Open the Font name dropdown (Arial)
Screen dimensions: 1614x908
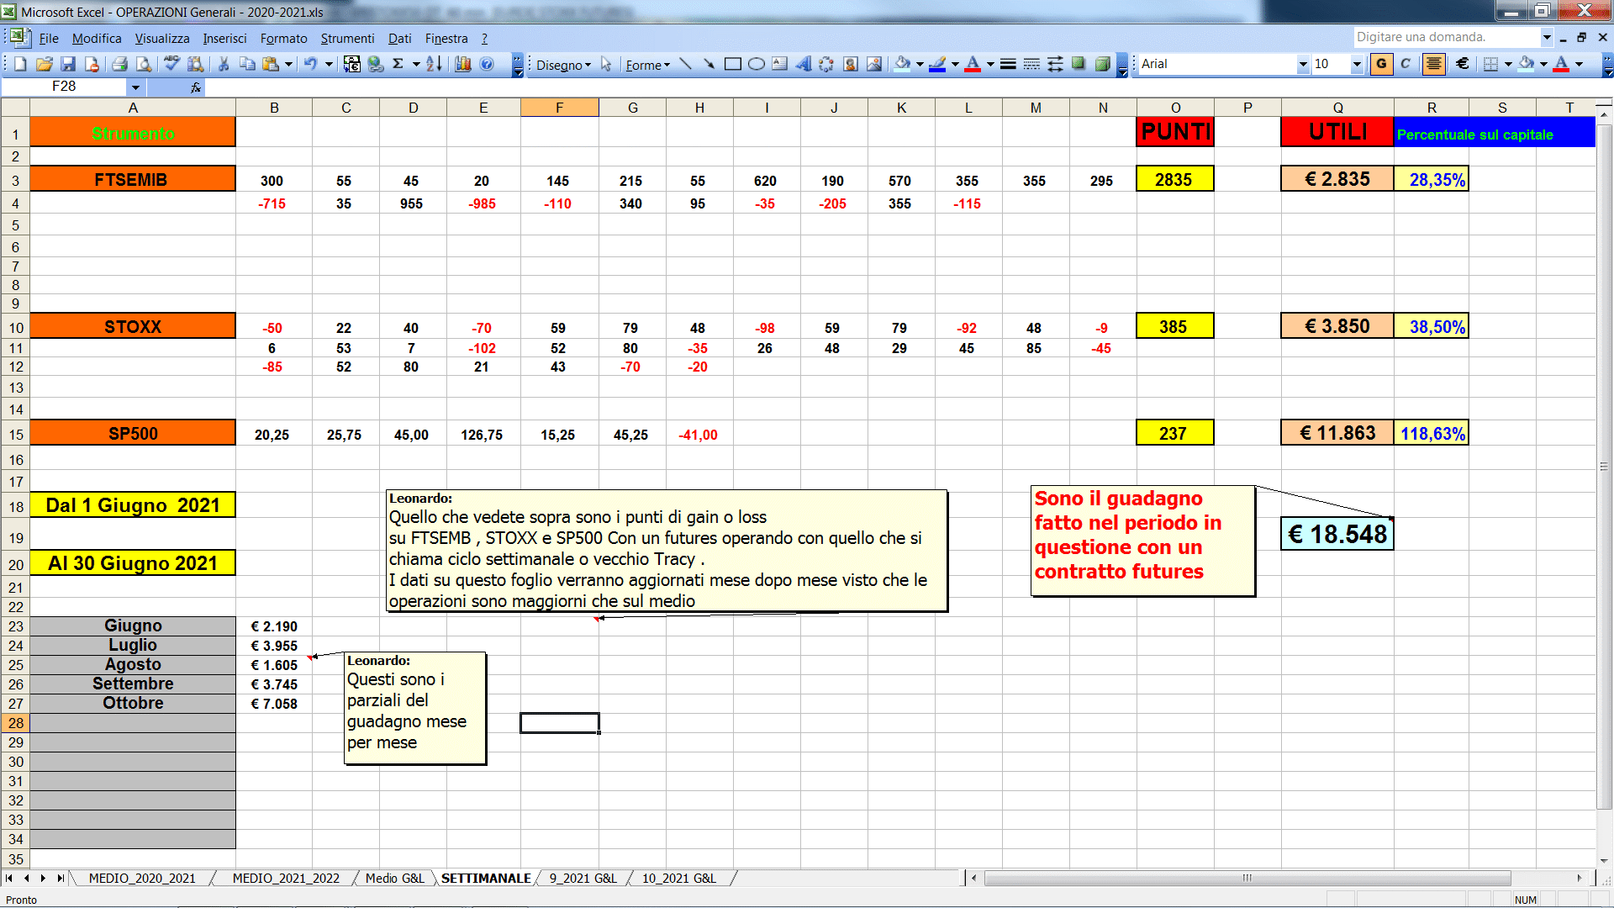coord(1303,64)
